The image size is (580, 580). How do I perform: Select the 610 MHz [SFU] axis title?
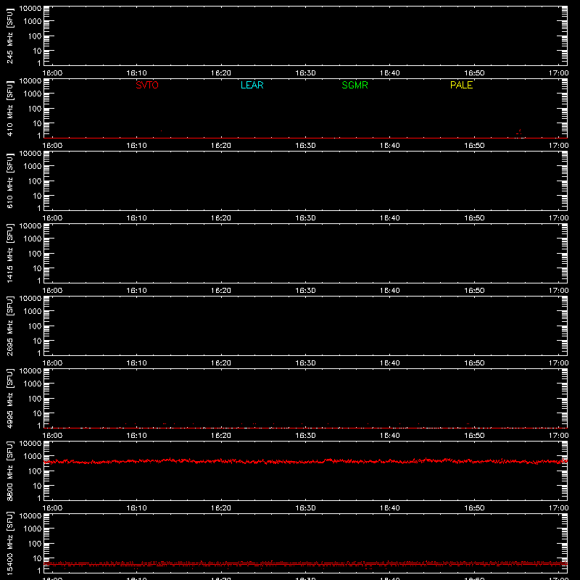10,181
